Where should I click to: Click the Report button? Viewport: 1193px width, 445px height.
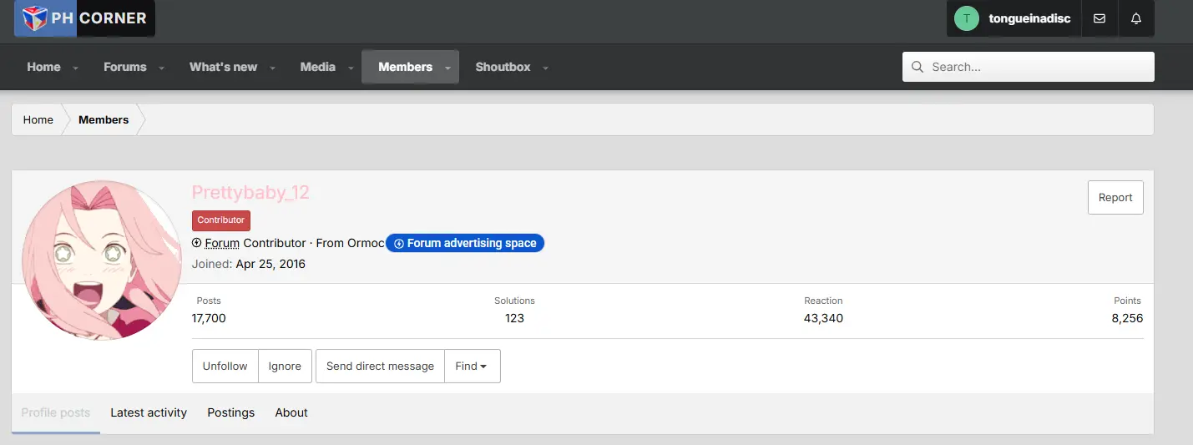tap(1115, 197)
